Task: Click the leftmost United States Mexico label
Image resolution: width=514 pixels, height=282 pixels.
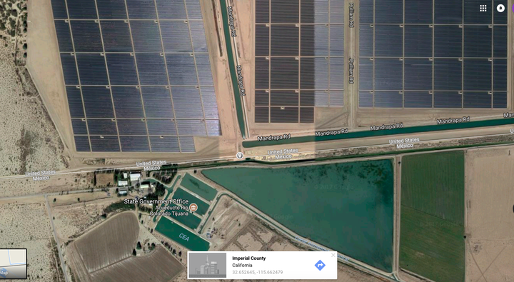Action: pos(40,176)
